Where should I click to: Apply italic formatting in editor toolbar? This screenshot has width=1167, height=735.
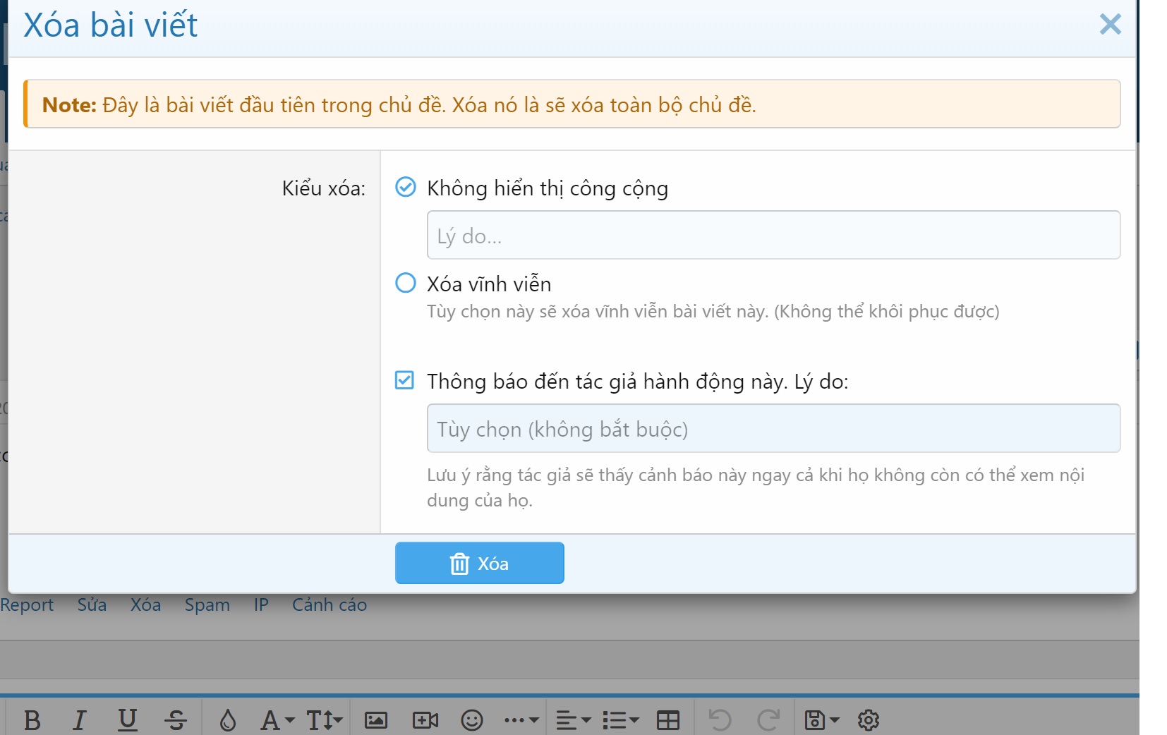pos(79,720)
